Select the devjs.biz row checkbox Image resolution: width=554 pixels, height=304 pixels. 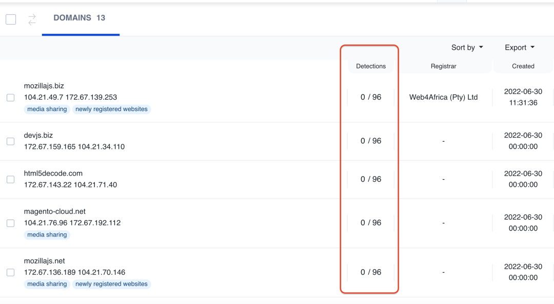[x=10, y=141]
